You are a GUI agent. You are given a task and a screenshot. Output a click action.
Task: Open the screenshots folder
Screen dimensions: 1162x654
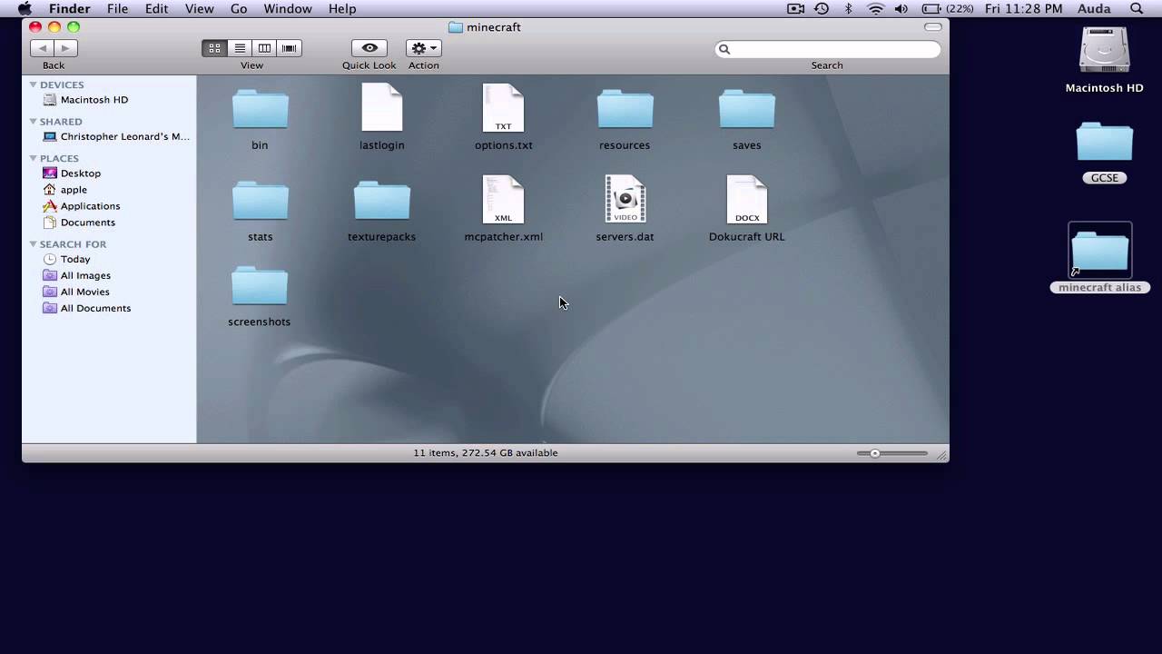click(x=260, y=283)
